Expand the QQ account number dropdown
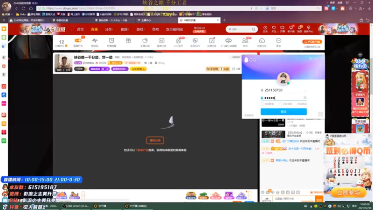 pyautogui.click(x=305, y=91)
